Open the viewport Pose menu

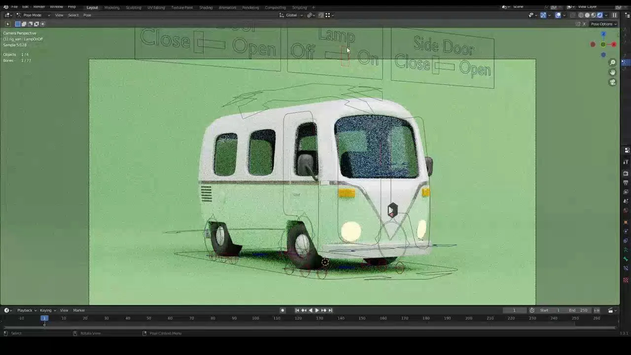pos(87,15)
